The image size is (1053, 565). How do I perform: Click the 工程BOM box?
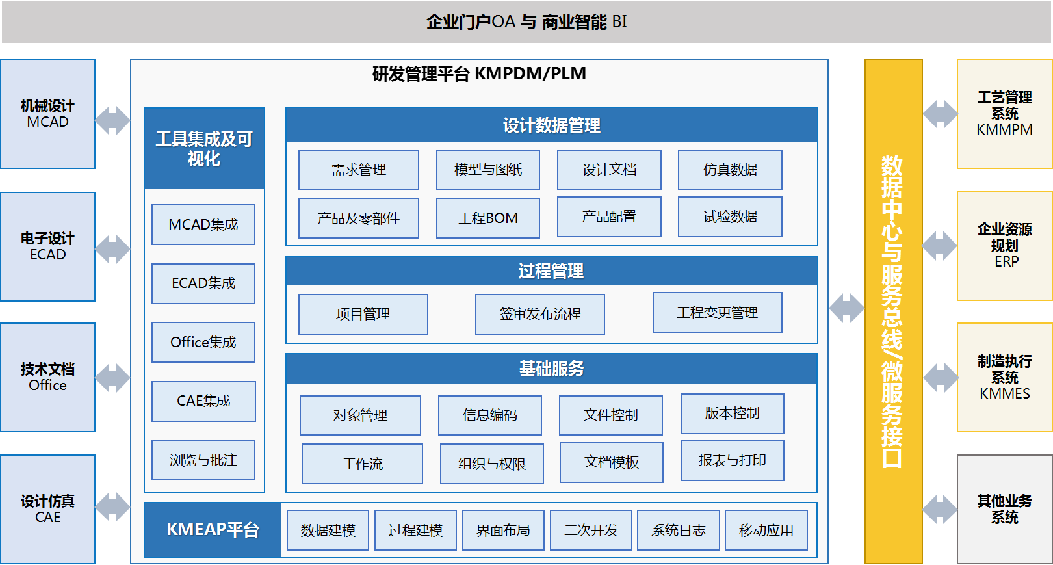pos(488,218)
